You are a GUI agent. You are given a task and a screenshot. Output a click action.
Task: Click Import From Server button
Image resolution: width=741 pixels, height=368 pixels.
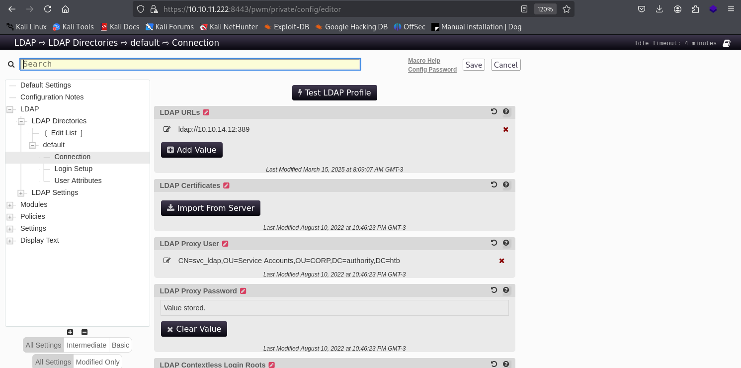click(x=211, y=208)
